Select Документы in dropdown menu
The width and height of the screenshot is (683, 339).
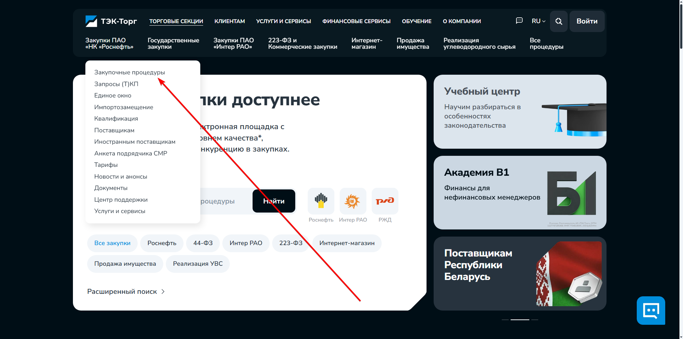pyautogui.click(x=111, y=188)
